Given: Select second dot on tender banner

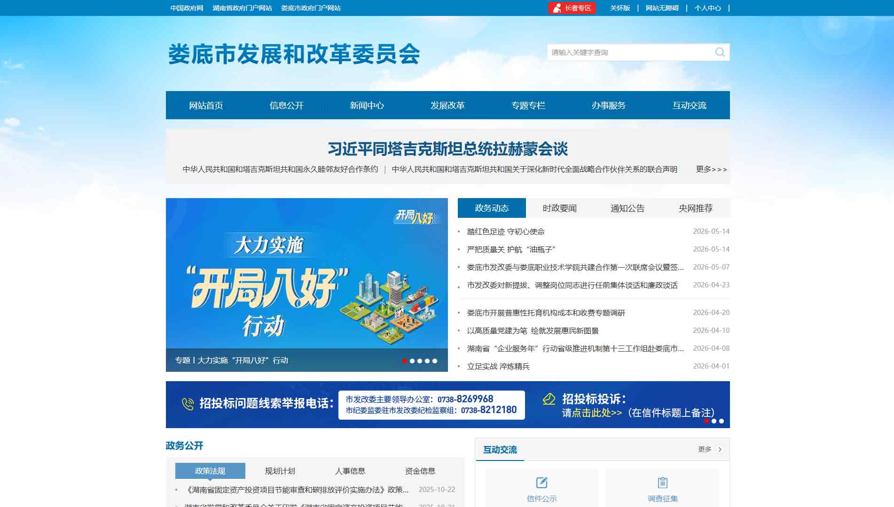Looking at the screenshot, I should coord(714,421).
